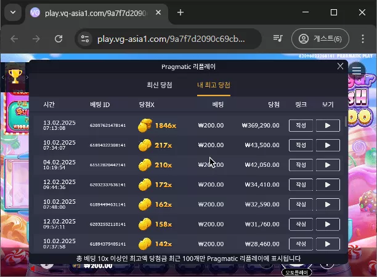
Task: Open the 게스트(6) profile button
Action: point(320,39)
